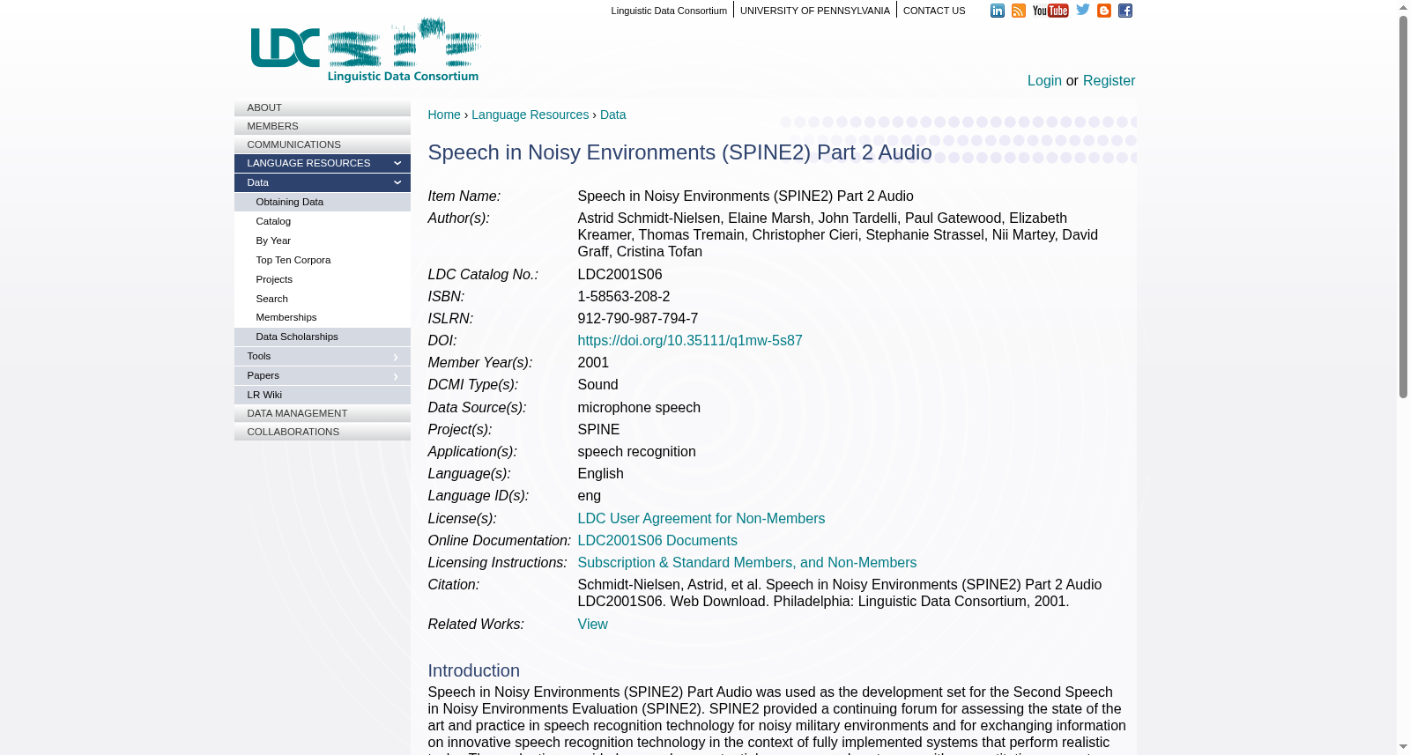The image size is (1410, 755).
Task: Expand the Papers submenu arrow
Action: pos(396,376)
